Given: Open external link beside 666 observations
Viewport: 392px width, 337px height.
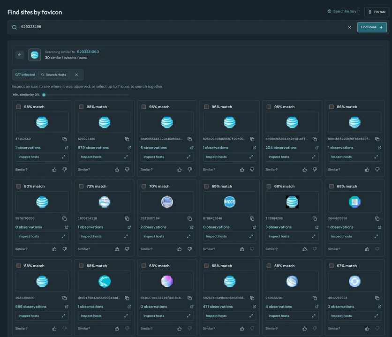Looking at the screenshot, I should [67, 307].
